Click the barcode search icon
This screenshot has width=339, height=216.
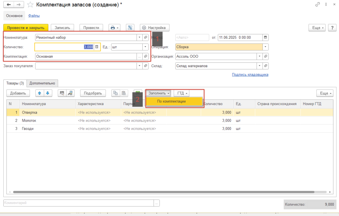pos(62,93)
